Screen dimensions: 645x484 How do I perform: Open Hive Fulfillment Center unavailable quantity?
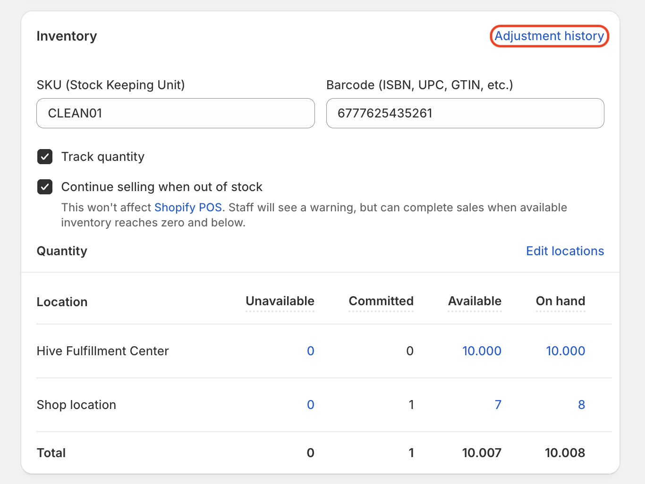point(310,351)
